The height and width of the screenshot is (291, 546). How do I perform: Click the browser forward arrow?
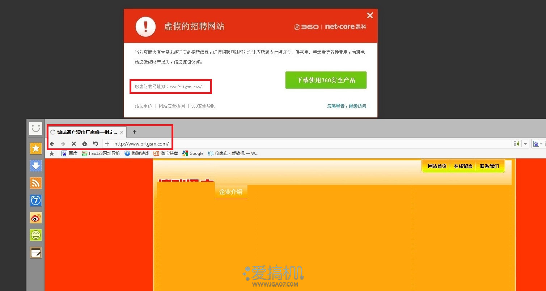63,144
